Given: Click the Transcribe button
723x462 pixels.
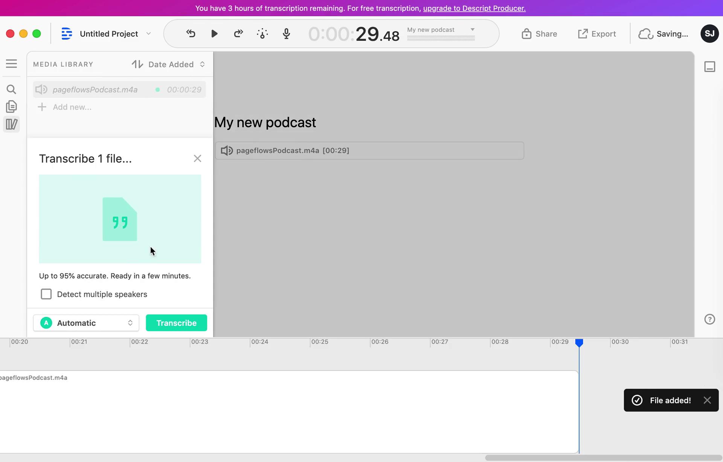Looking at the screenshot, I should click(176, 322).
